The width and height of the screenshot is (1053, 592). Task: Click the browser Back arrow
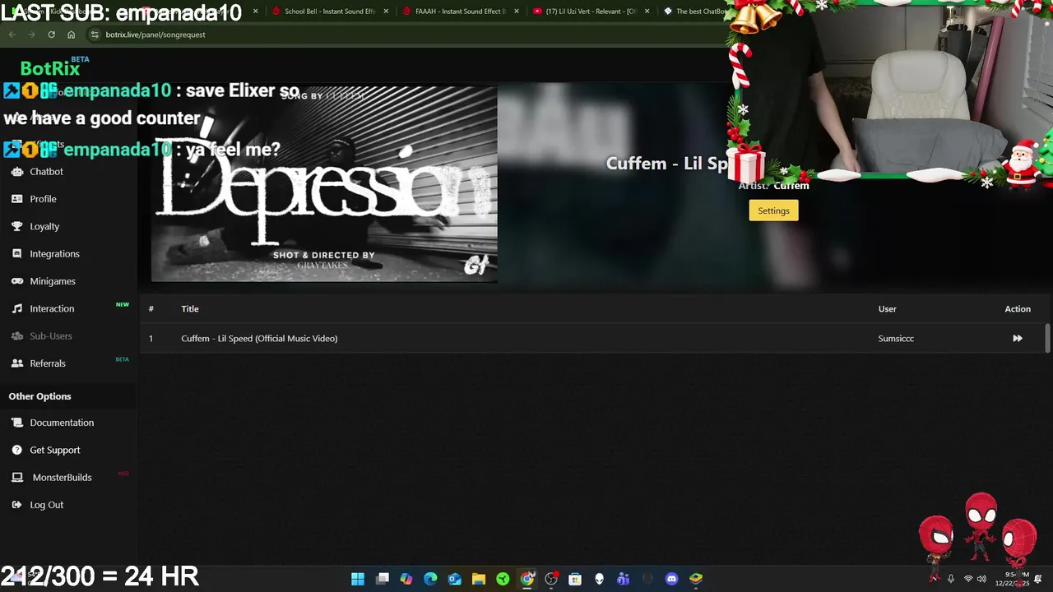point(12,35)
